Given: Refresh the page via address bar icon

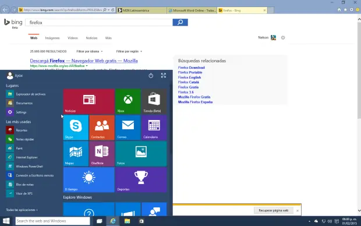Looking at the screenshot, I should (113, 10).
